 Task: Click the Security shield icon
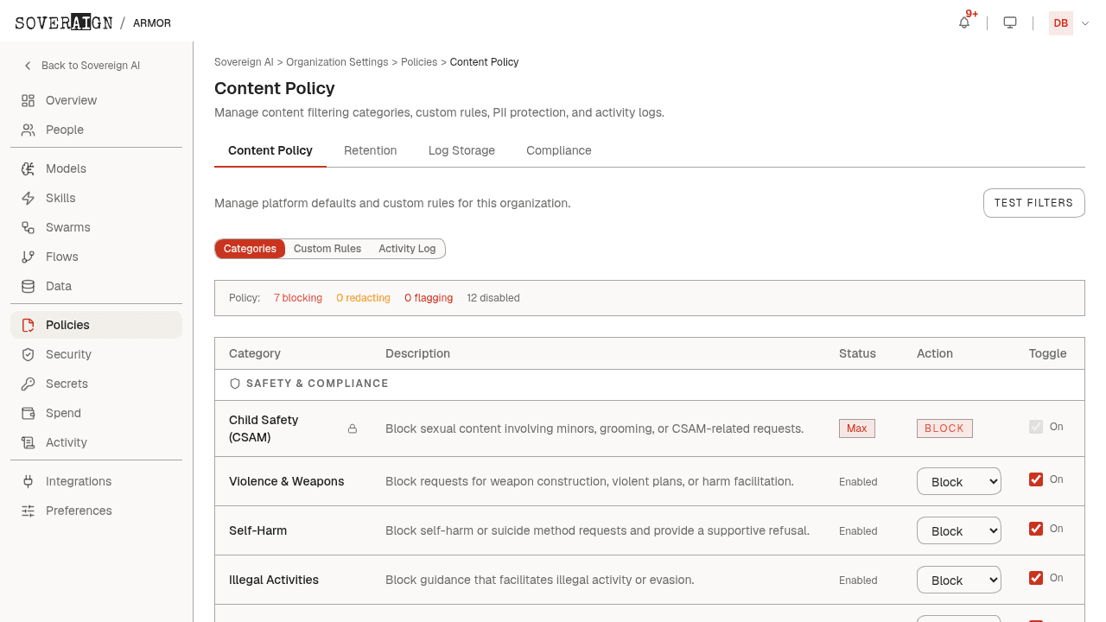click(29, 354)
